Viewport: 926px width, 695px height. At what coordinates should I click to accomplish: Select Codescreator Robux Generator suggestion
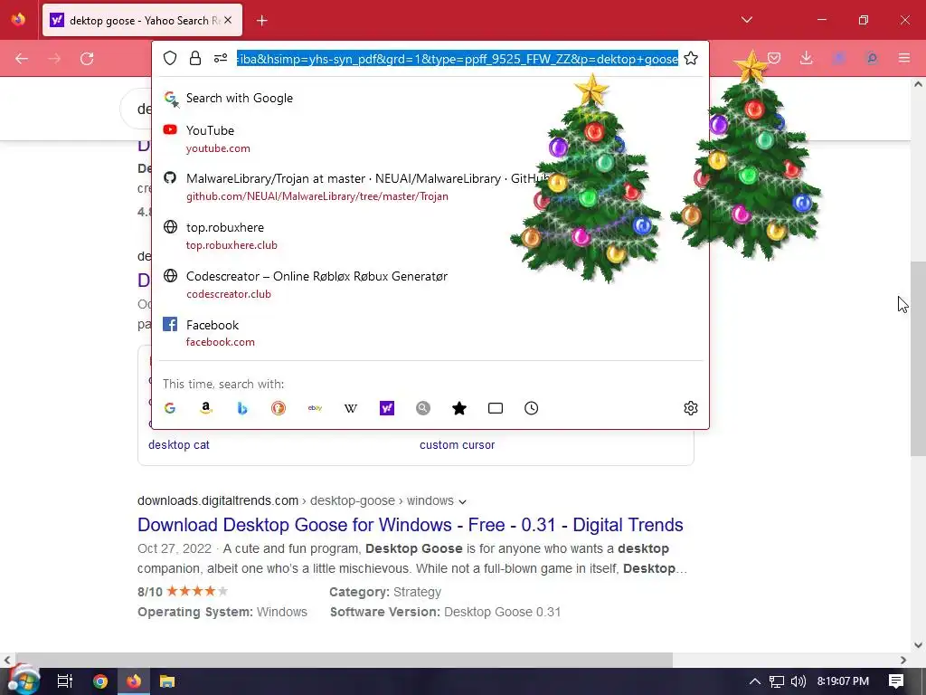[x=430, y=284]
